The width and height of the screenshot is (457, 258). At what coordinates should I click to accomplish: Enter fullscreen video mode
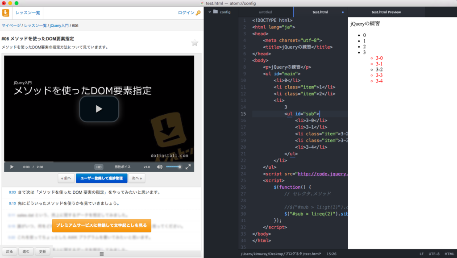pos(188,167)
